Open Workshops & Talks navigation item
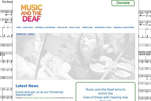The image size is (151, 101). click(103, 28)
